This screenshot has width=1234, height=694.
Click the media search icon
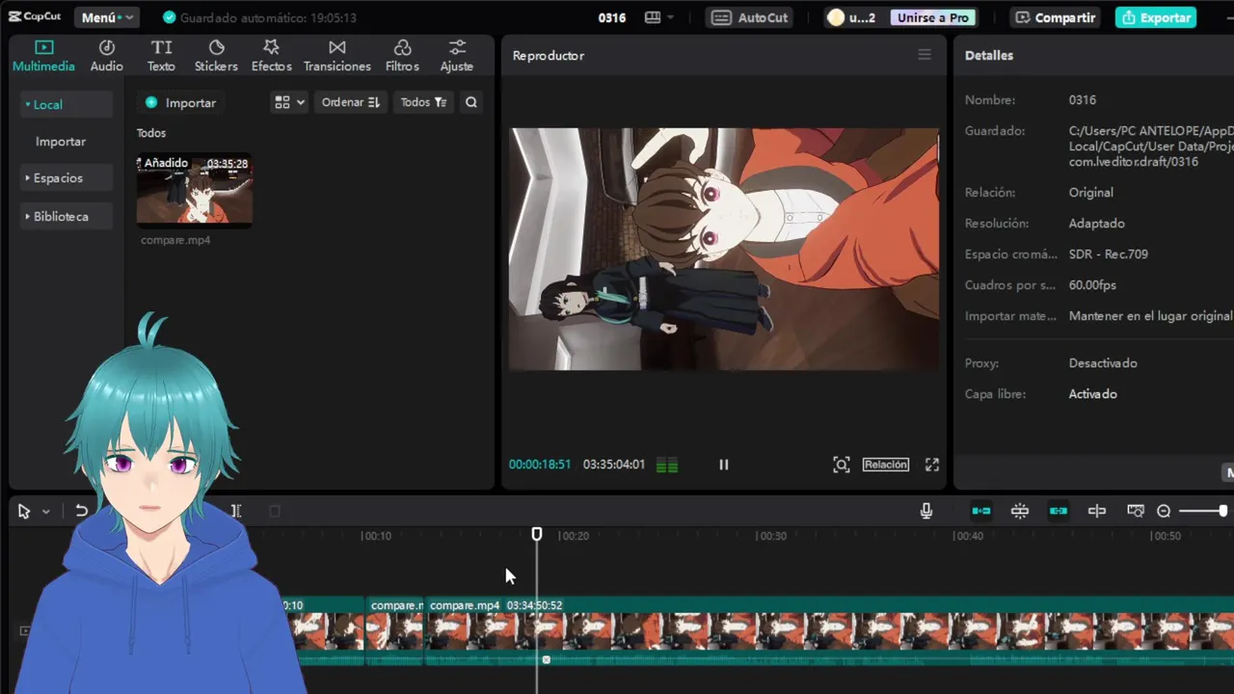pyautogui.click(x=470, y=102)
